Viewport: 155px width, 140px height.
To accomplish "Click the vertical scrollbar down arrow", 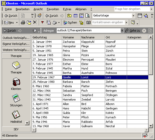I will [151, 126].
